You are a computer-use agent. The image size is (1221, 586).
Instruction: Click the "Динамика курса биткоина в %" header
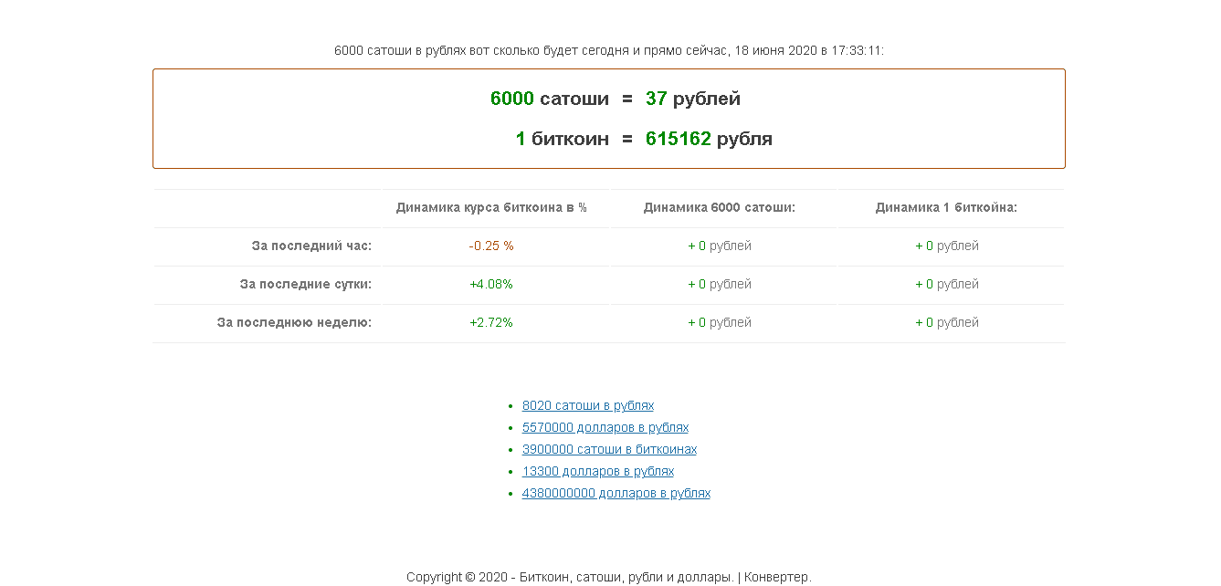(x=491, y=208)
